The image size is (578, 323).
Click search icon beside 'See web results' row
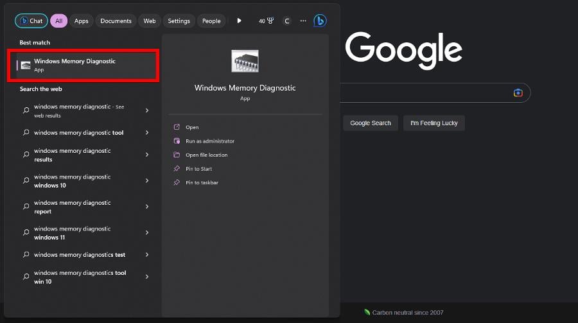26,110
